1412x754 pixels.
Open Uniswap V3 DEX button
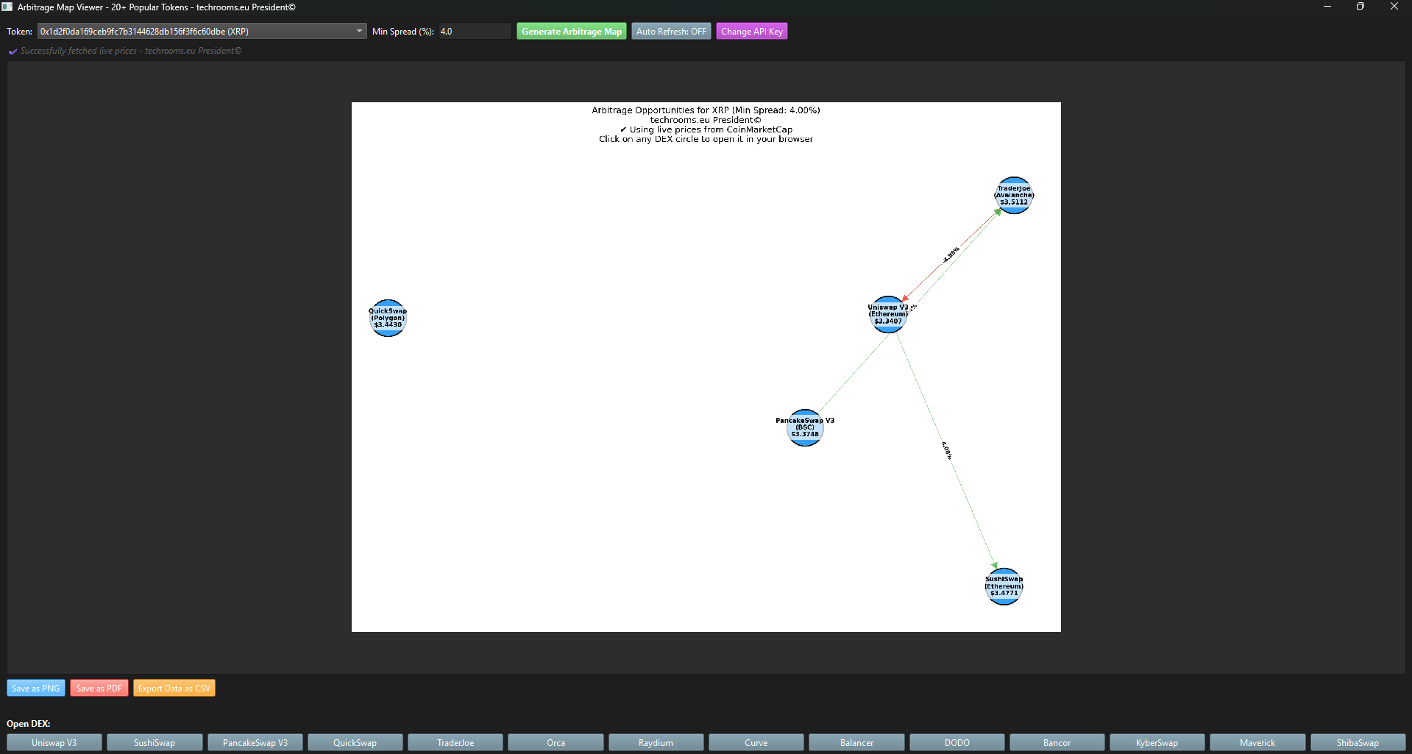pos(54,743)
